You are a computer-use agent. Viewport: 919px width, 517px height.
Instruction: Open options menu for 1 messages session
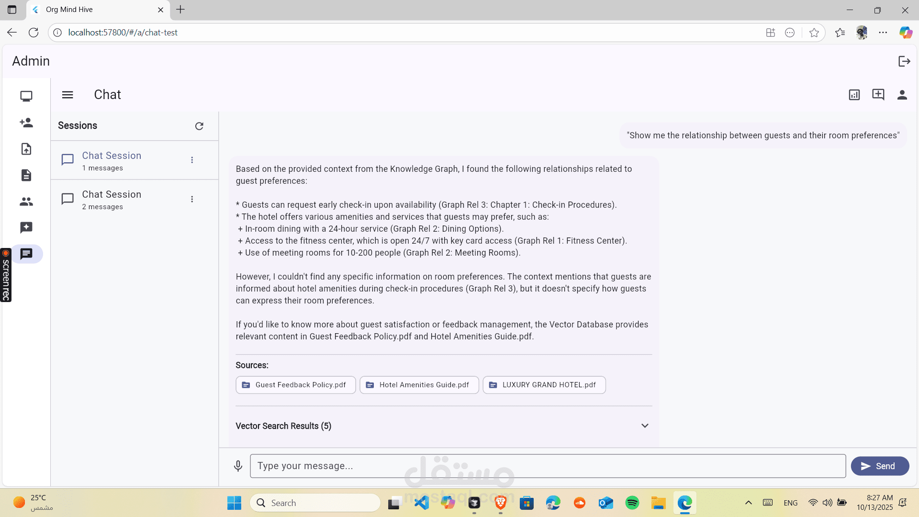192,160
